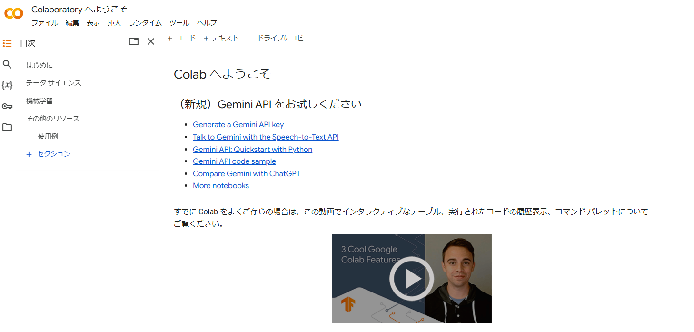Image resolution: width=694 pixels, height=332 pixels.
Task: Open the Files panel folder icon
Action: (x=7, y=127)
